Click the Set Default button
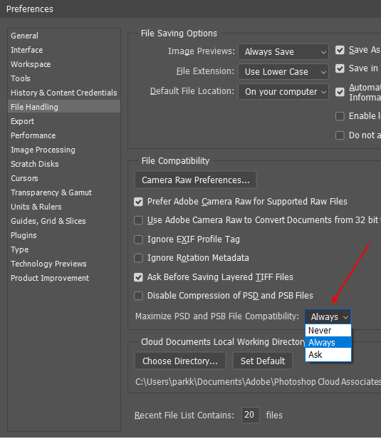 (x=263, y=361)
